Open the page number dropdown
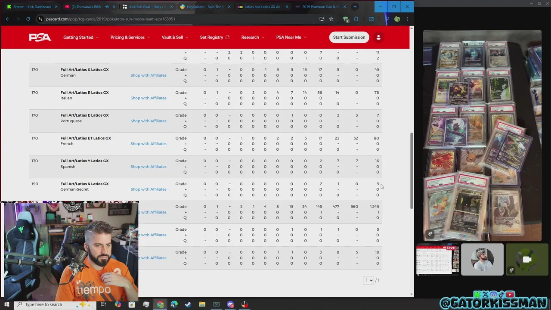Screen dimensions: 551x310 pos(369,280)
